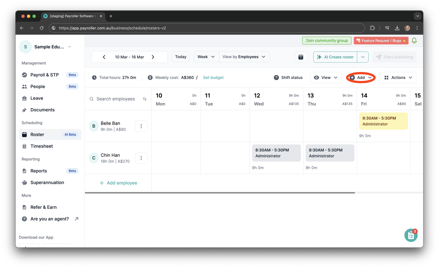Viewport: 439px width, 268px height.
Task: Toggle employee sort order arrows
Action: (x=145, y=99)
